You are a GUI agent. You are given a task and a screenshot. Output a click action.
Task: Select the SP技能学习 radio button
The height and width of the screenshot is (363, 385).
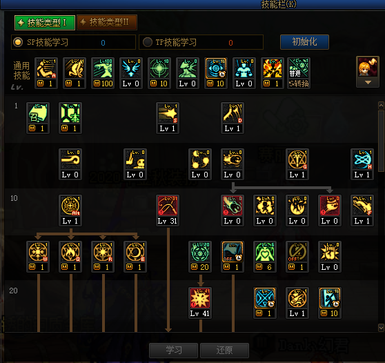18,42
